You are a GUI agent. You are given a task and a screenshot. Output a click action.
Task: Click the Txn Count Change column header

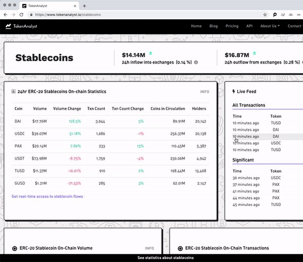pyautogui.click(x=128, y=109)
